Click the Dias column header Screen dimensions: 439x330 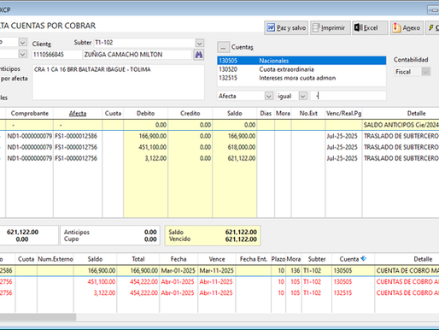(266, 113)
